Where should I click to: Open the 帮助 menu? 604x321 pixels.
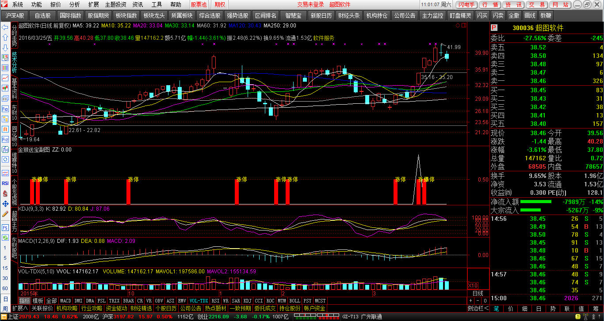tap(176, 4)
